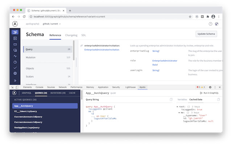Expand the Apollo sidebar with double chevron
Viewport: 232px width, 145px height.
[15, 80]
